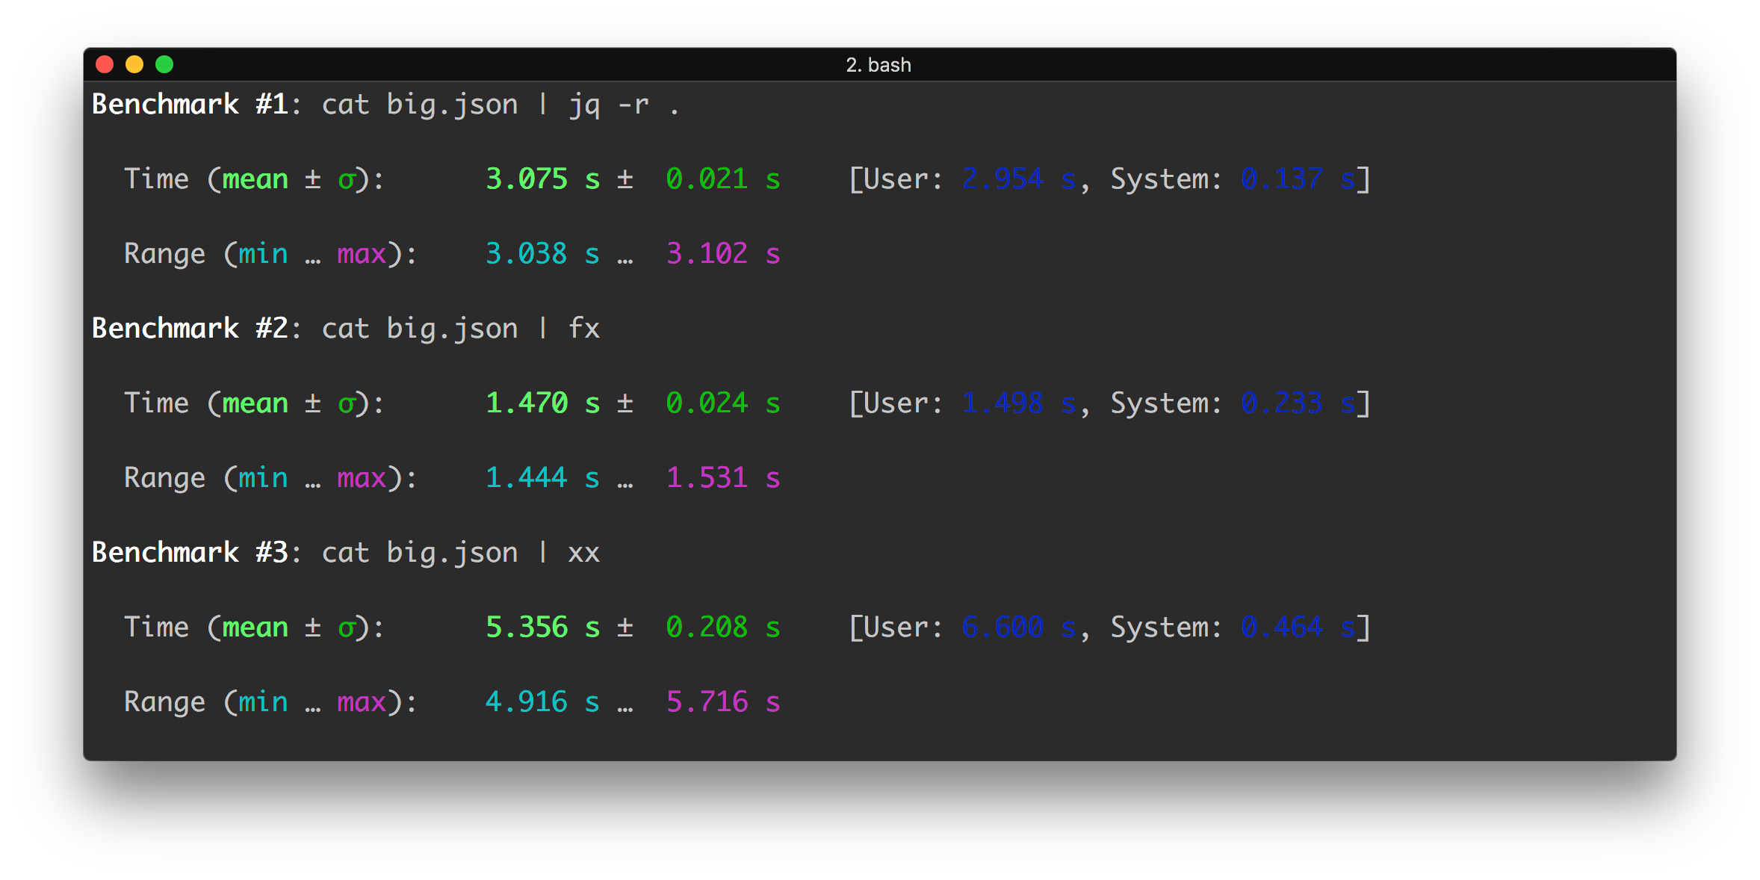Select the System time 0.137 s value
The image size is (1760, 880).
pyautogui.click(x=1282, y=179)
